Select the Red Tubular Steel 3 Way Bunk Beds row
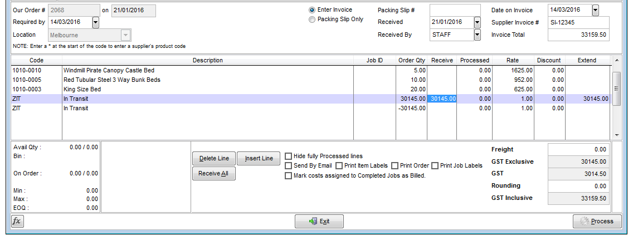The width and height of the screenshot is (633, 240). (x=310, y=80)
